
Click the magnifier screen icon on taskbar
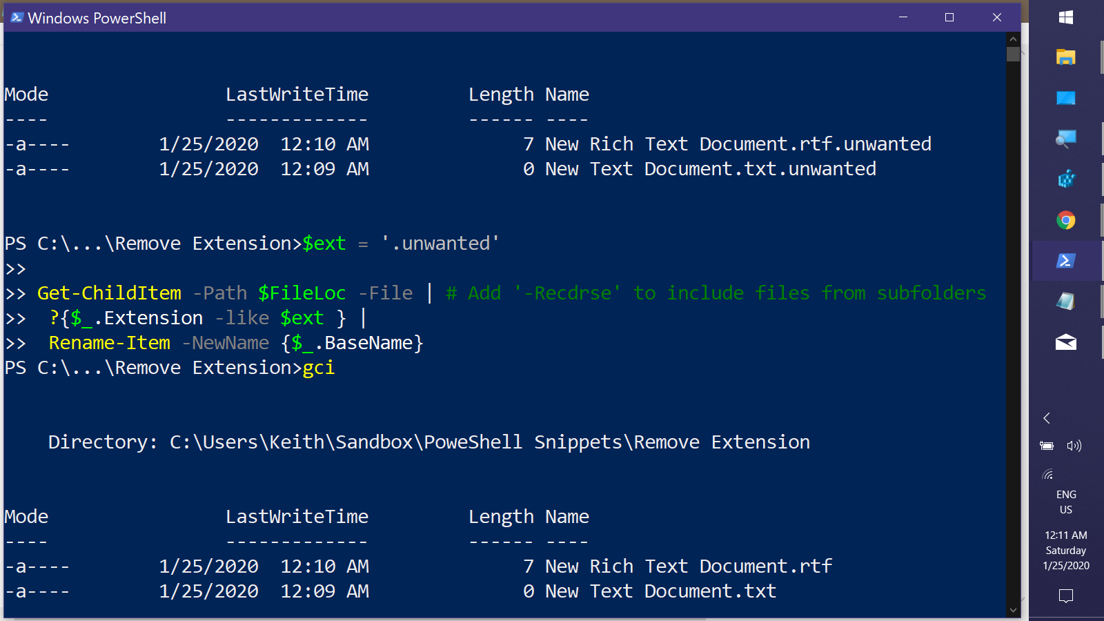1066,139
